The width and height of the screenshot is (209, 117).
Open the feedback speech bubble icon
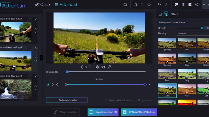(176, 4)
